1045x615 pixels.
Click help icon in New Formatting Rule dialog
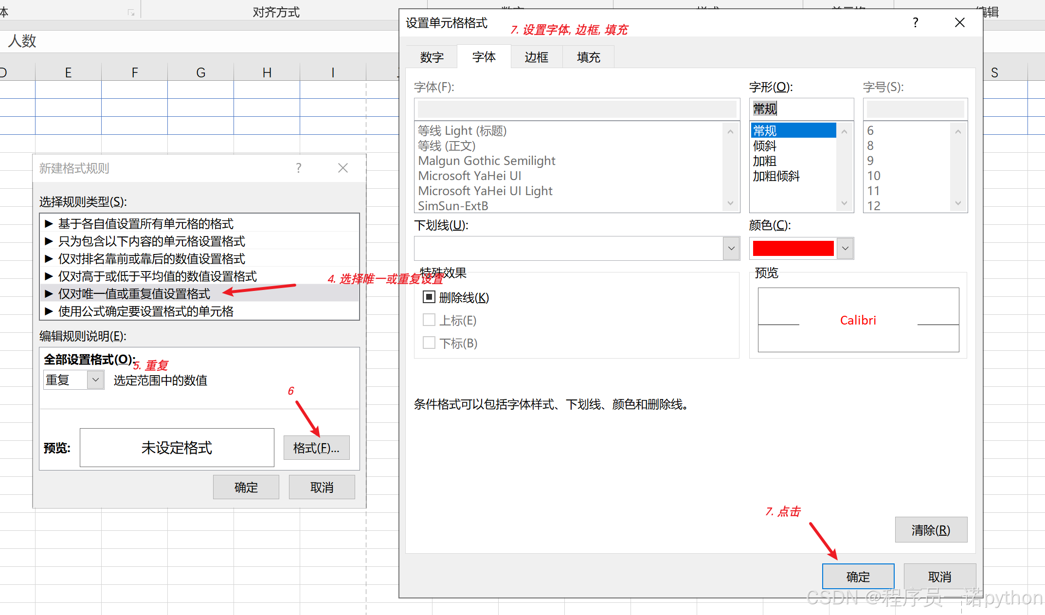(x=299, y=168)
